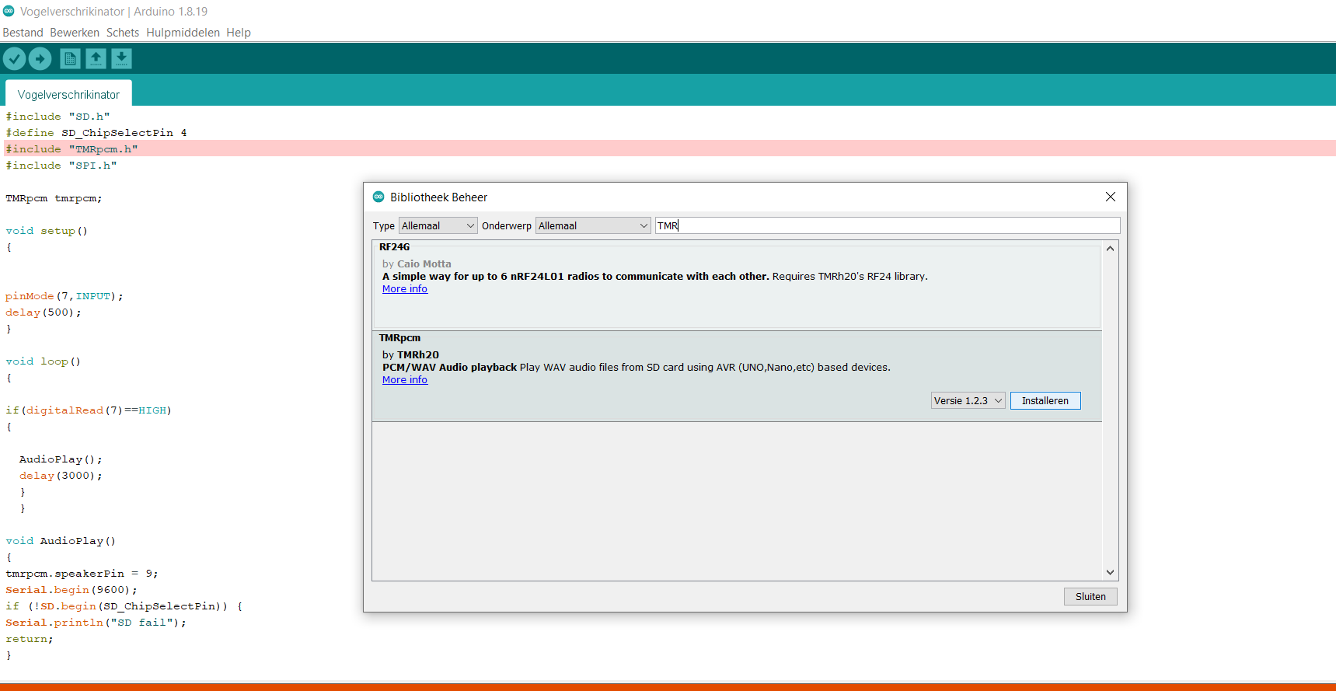Image resolution: width=1336 pixels, height=691 pixels.
Task: Click Arduino logo in Bibliotheek Beheer dialog title
Action: click(378, 197)
